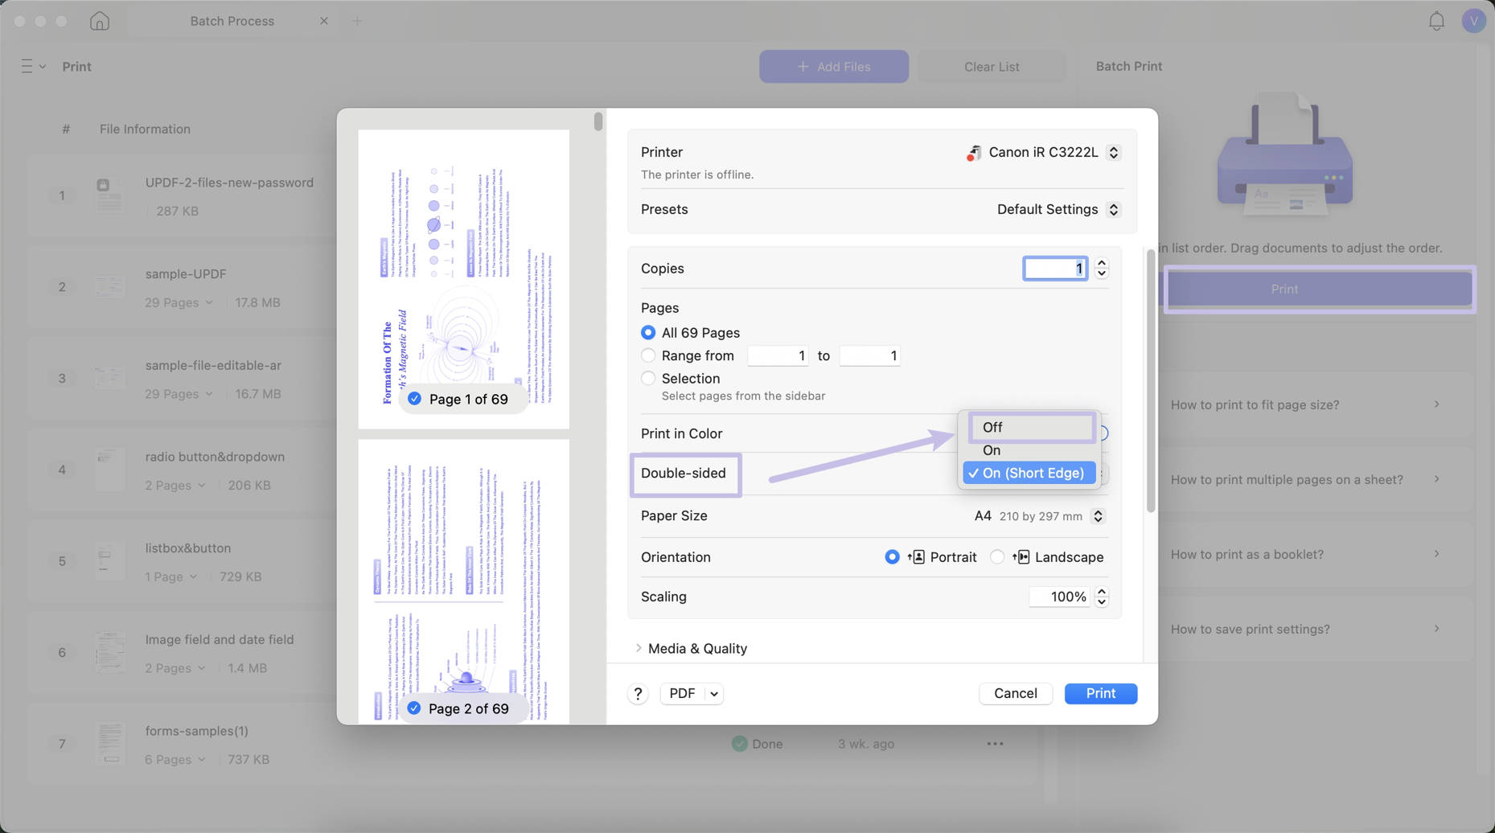Click the Copies input field

pyautogui.click(x=1055, y=269)
